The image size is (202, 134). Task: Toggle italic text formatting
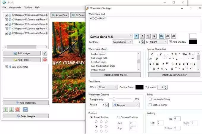pos(142,36)
